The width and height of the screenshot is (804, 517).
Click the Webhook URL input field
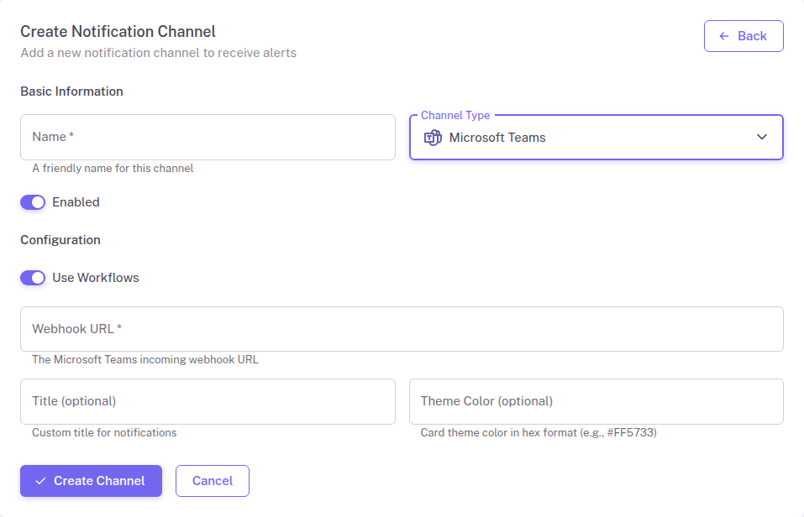click(x=402, y=328)
